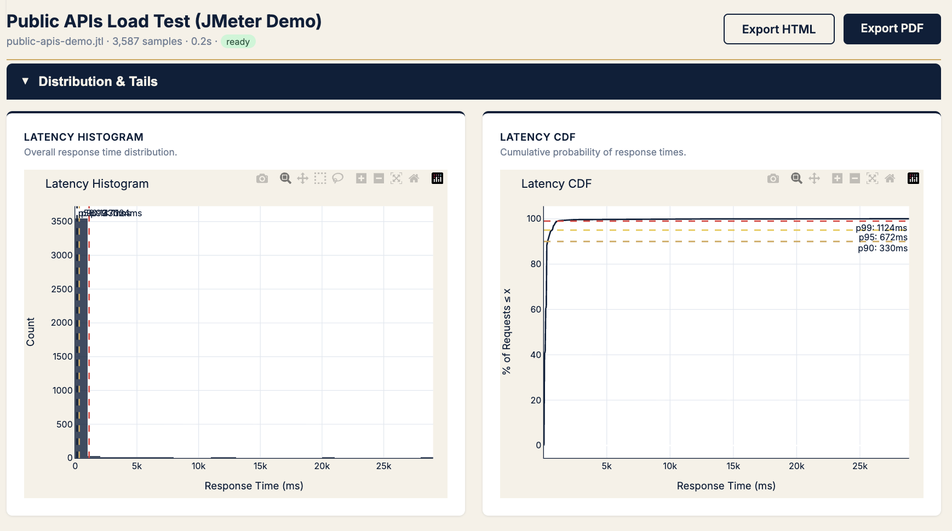Download histogram plot as PNG camera icon
This screenshot has height=531, width=952.
pos(262,178)
